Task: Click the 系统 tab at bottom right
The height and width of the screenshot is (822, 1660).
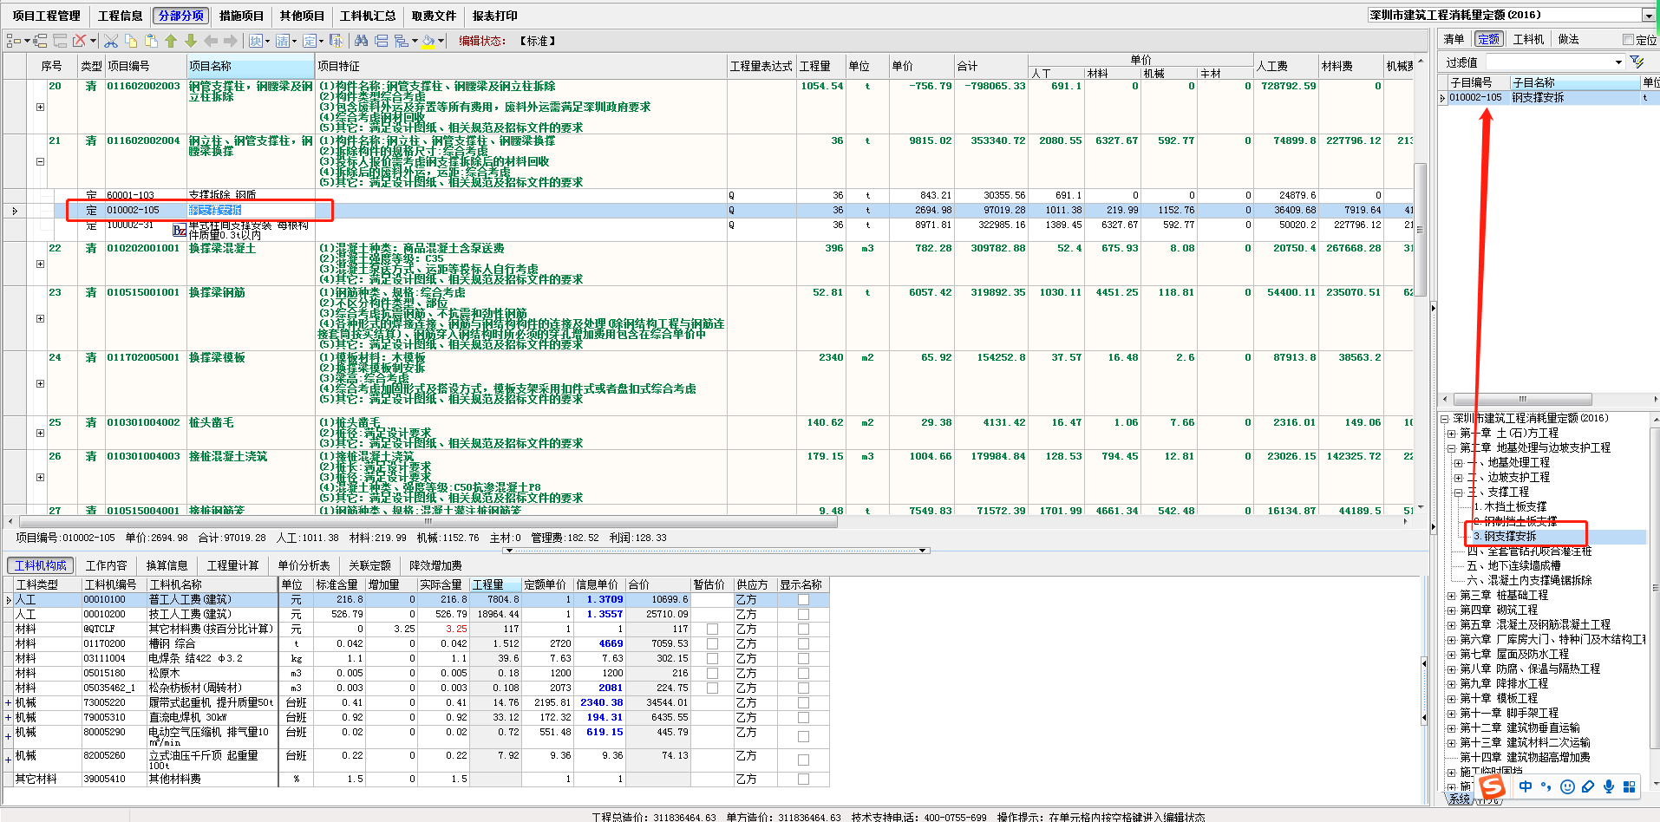Action: pyautogui.click(x=1460, y=799)
